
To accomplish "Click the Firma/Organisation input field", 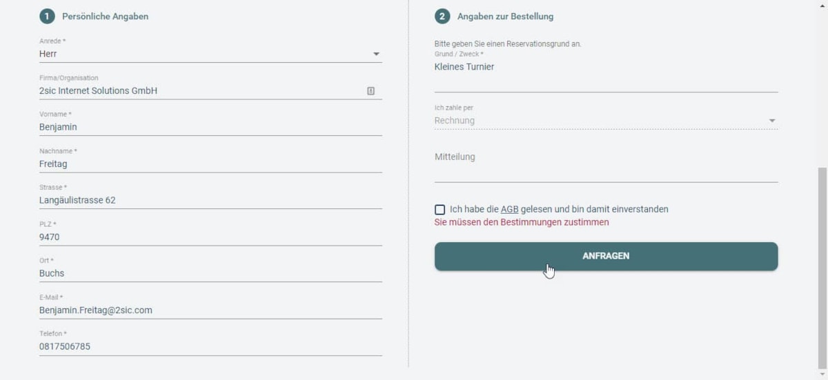I will point(200,91).
